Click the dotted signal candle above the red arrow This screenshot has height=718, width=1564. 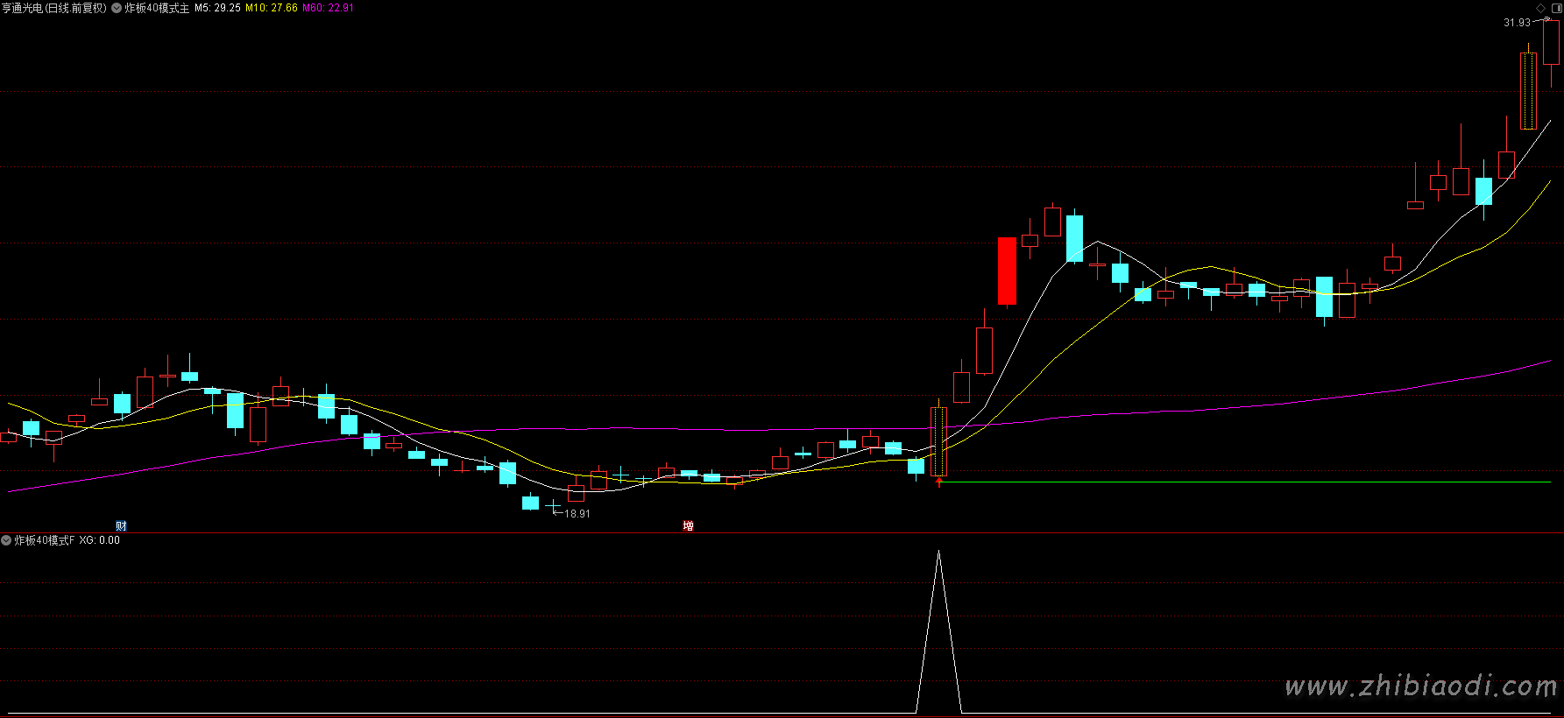[938, 441]
